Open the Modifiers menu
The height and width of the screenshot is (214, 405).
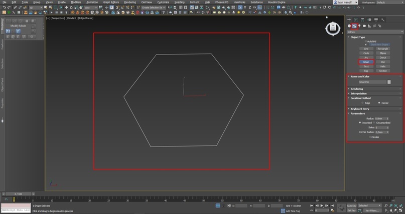[76, 2]
